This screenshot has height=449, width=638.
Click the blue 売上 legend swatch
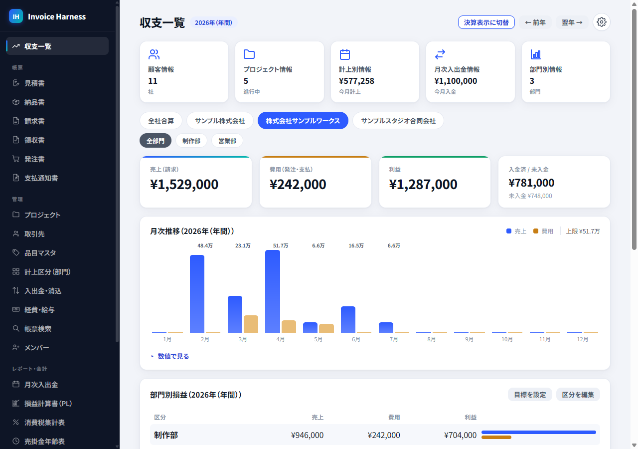pyautogui.click(x=509, y=231)
